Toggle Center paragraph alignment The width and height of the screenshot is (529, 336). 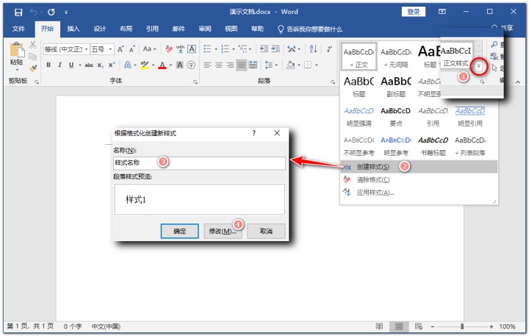pos(219,65)
